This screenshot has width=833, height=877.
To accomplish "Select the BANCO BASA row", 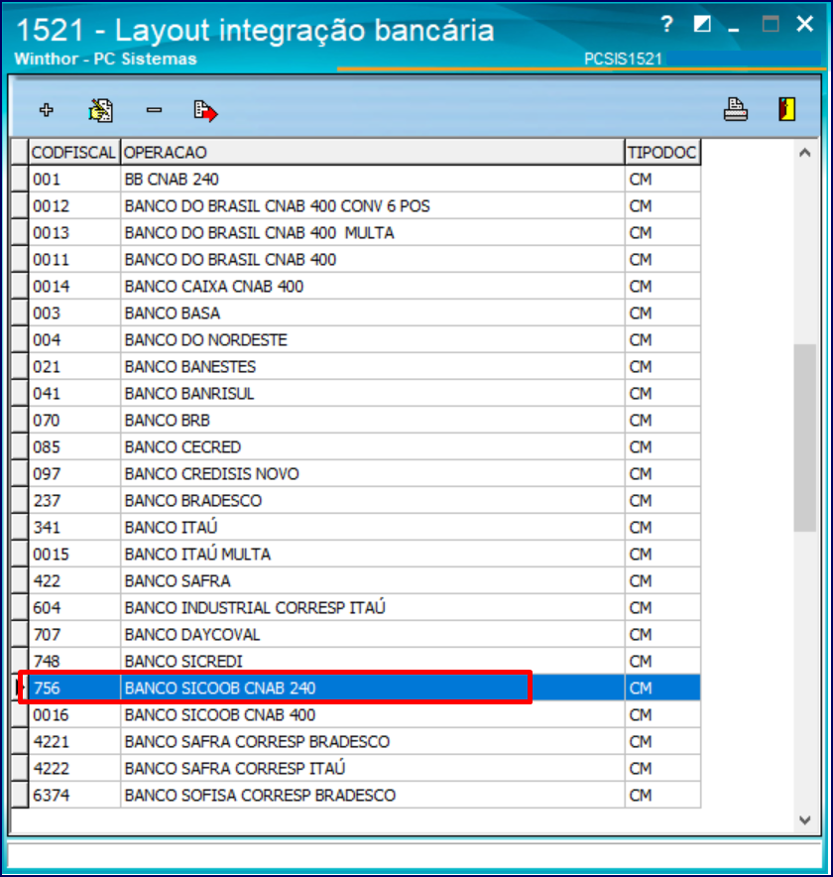I will [365, 313].
